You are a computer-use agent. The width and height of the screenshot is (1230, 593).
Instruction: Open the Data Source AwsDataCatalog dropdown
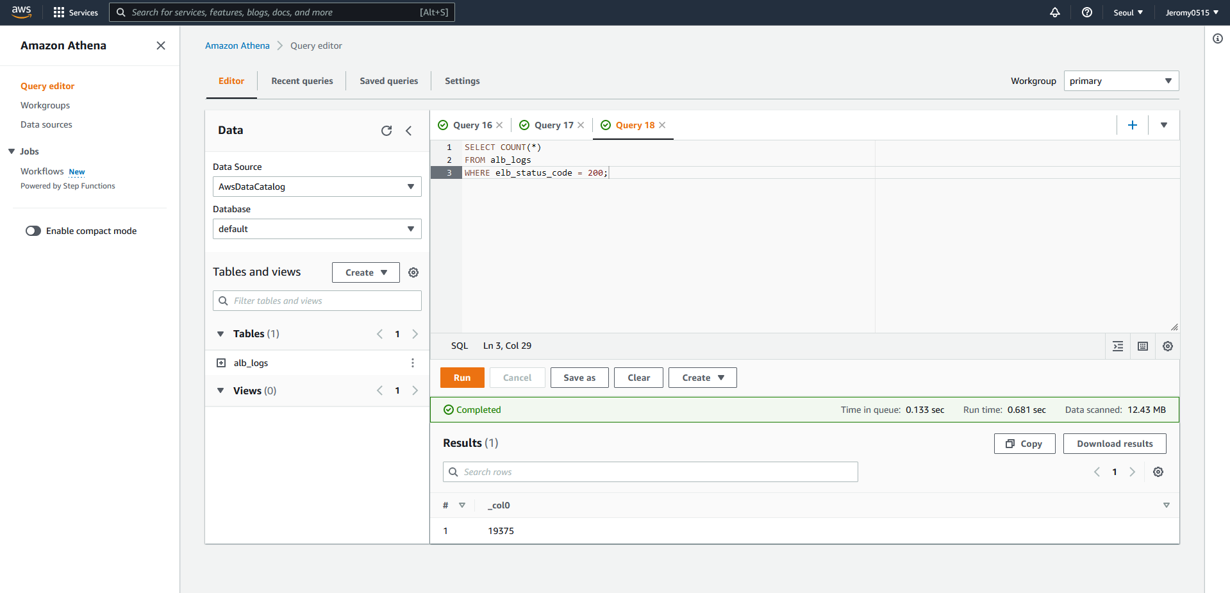point(317,187)
